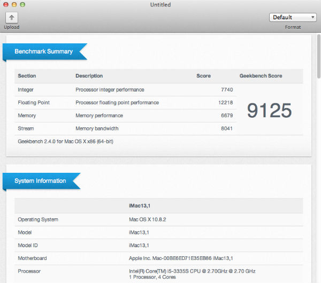The height and width of the screenshot is (283, 321).
Task: Click the overall Geekbench score 9125
Action: click(269, 110)
